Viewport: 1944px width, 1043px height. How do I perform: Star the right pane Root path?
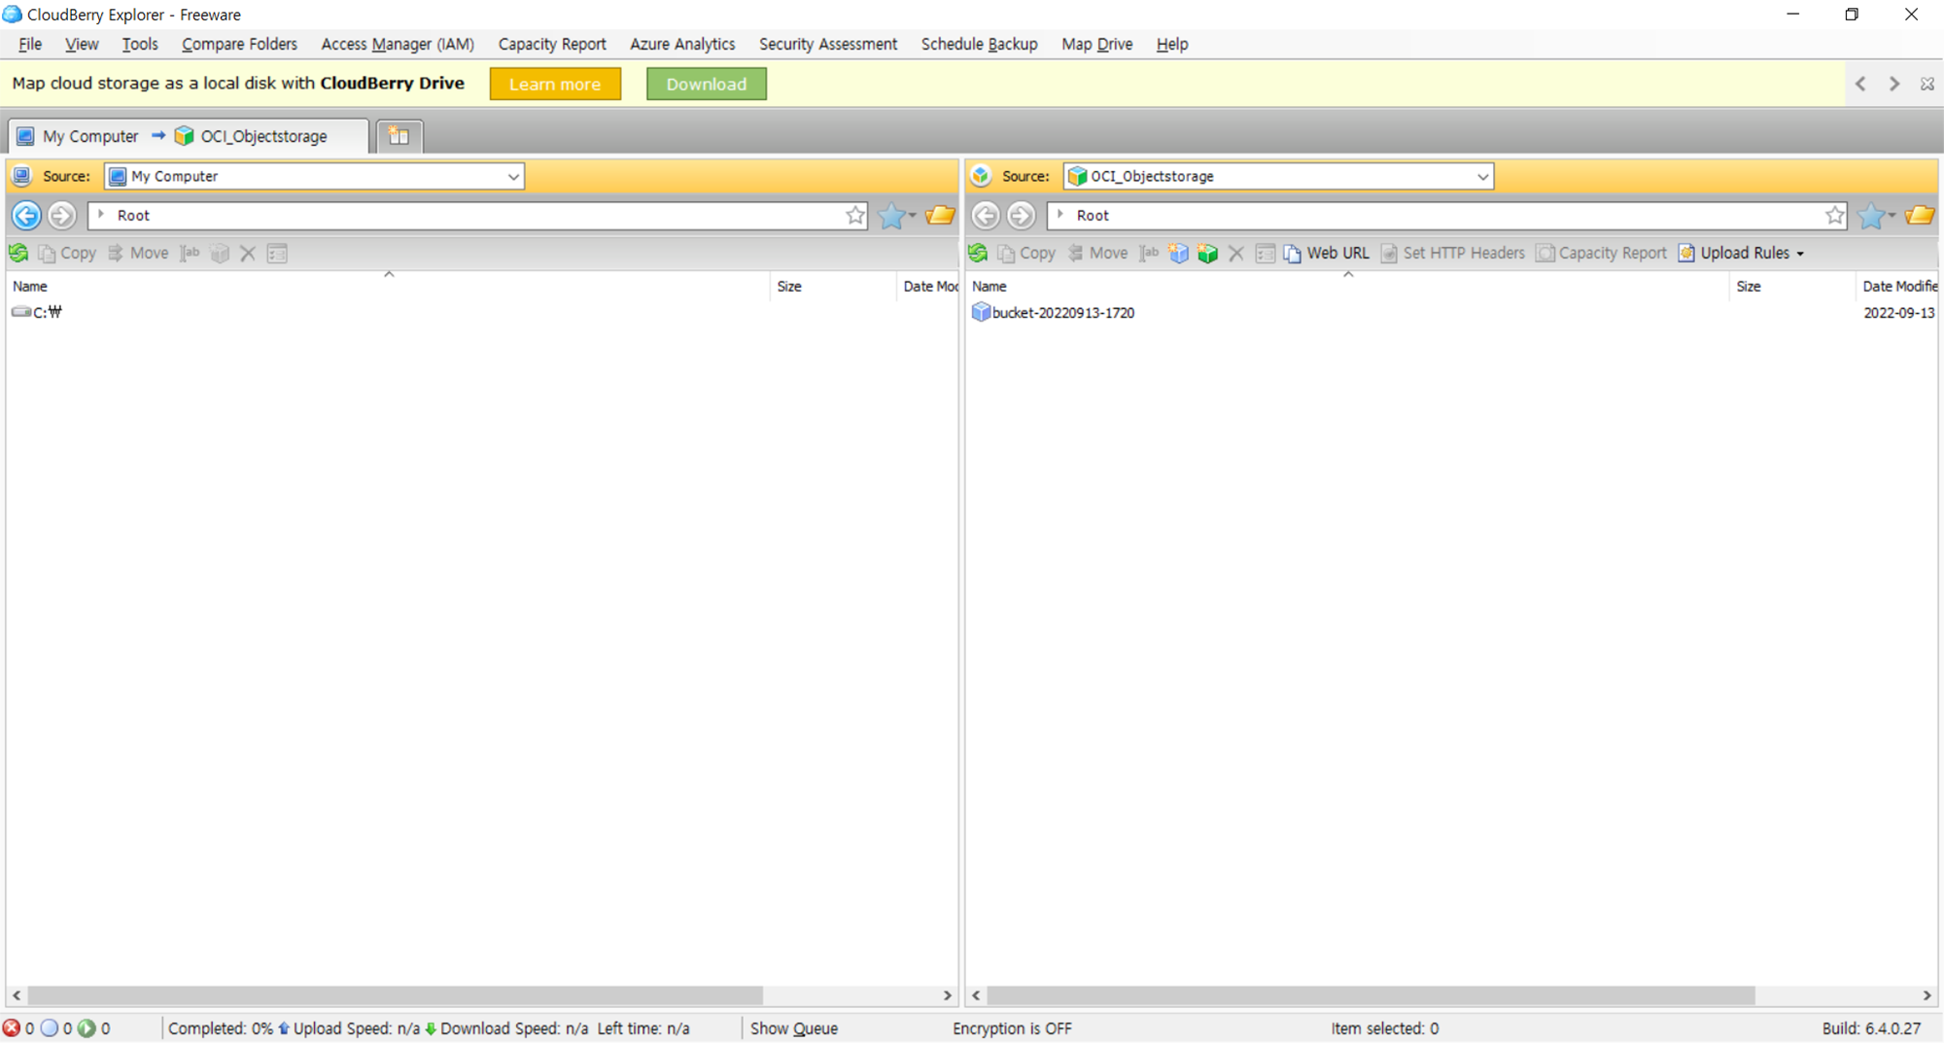[x=1834, y=215]
